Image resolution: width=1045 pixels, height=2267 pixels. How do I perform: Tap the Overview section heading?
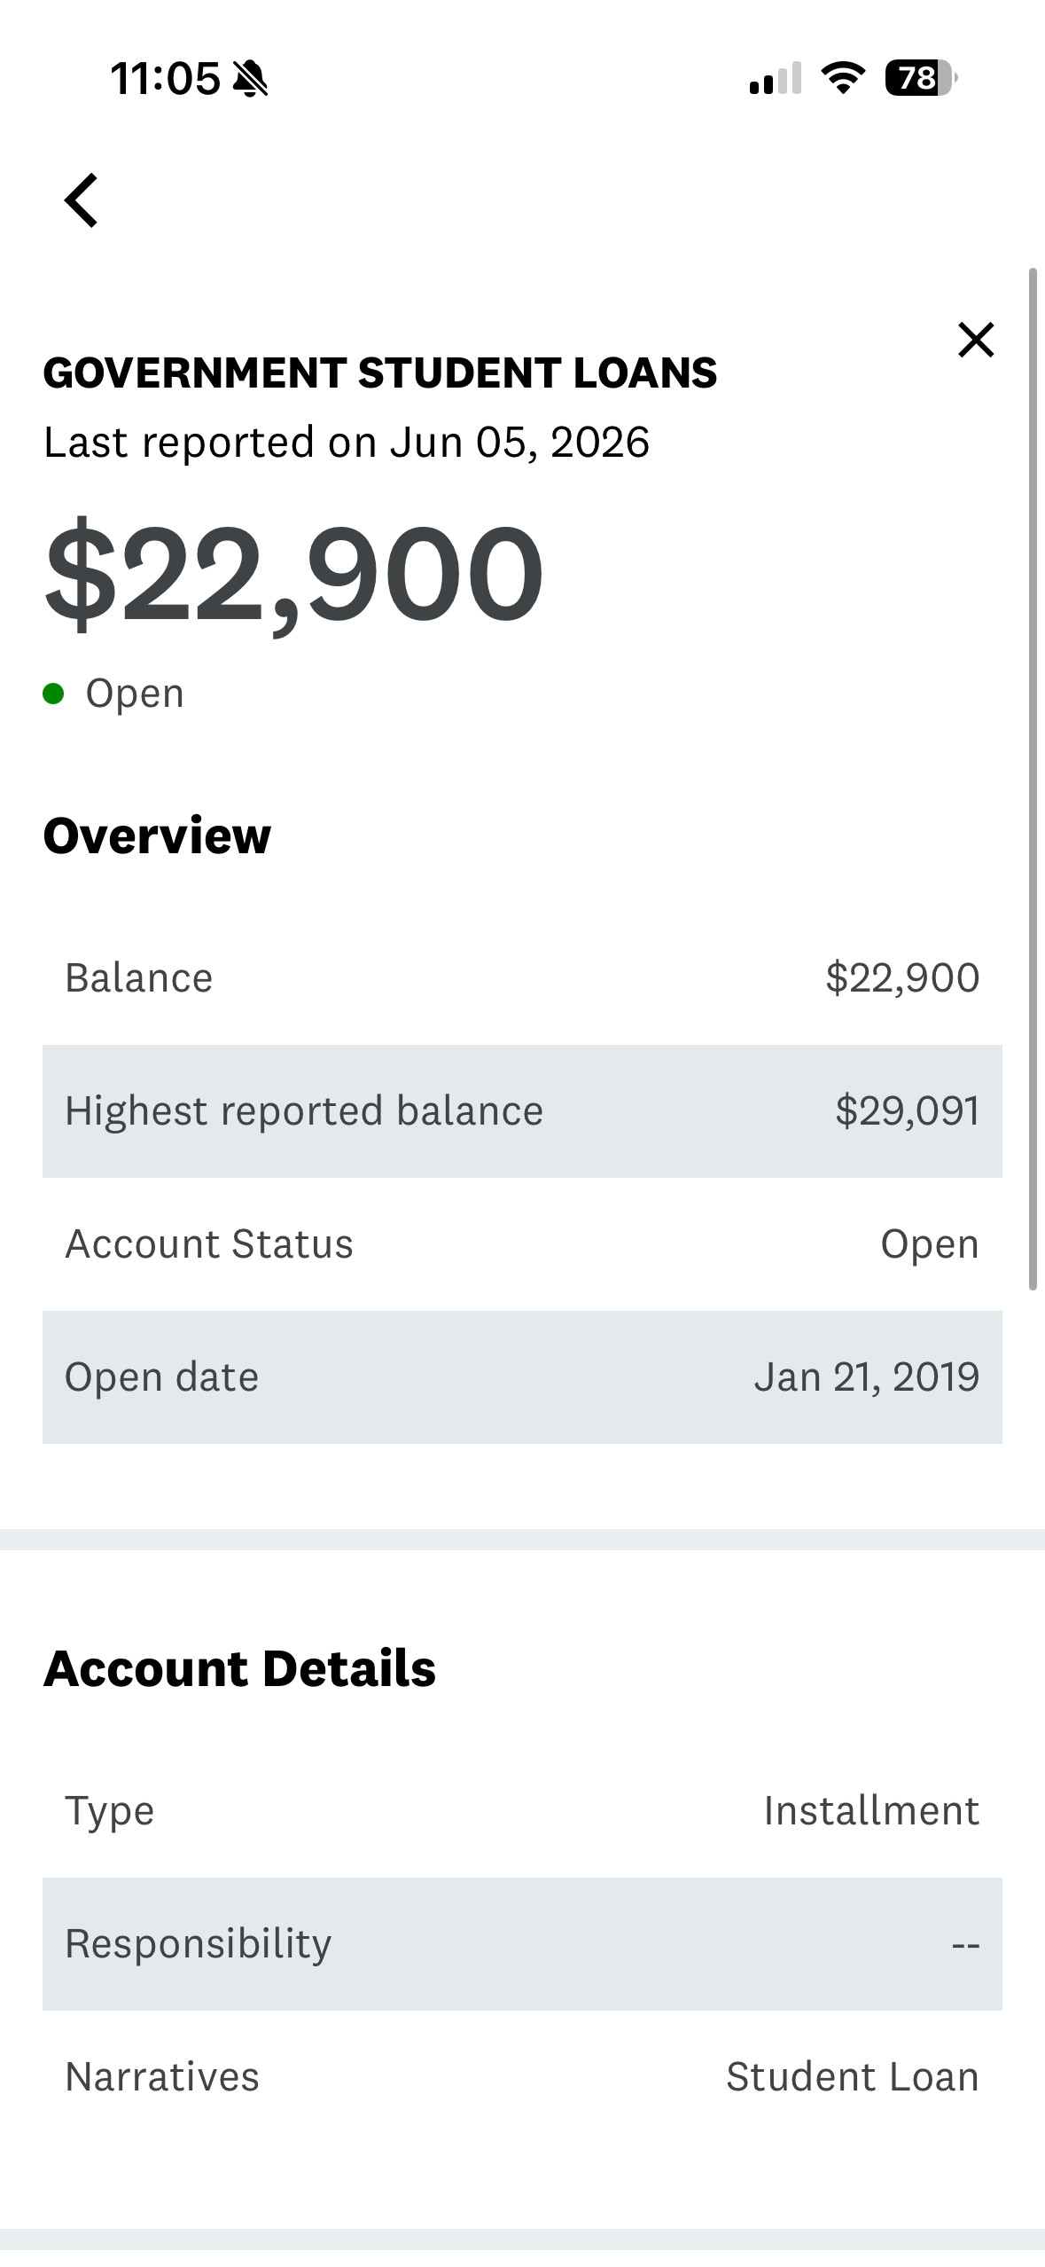pyautogui.click(x=157, y=835)
